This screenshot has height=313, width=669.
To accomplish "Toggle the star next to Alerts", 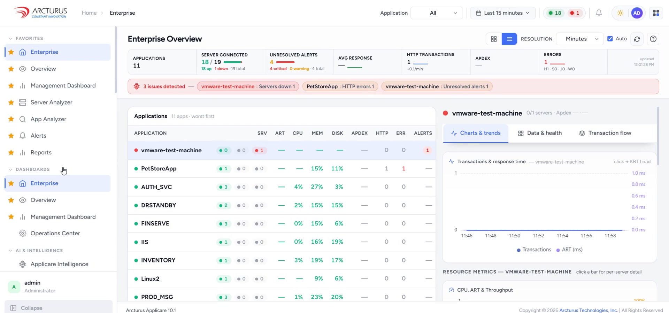I will click(x=11, y=136).
